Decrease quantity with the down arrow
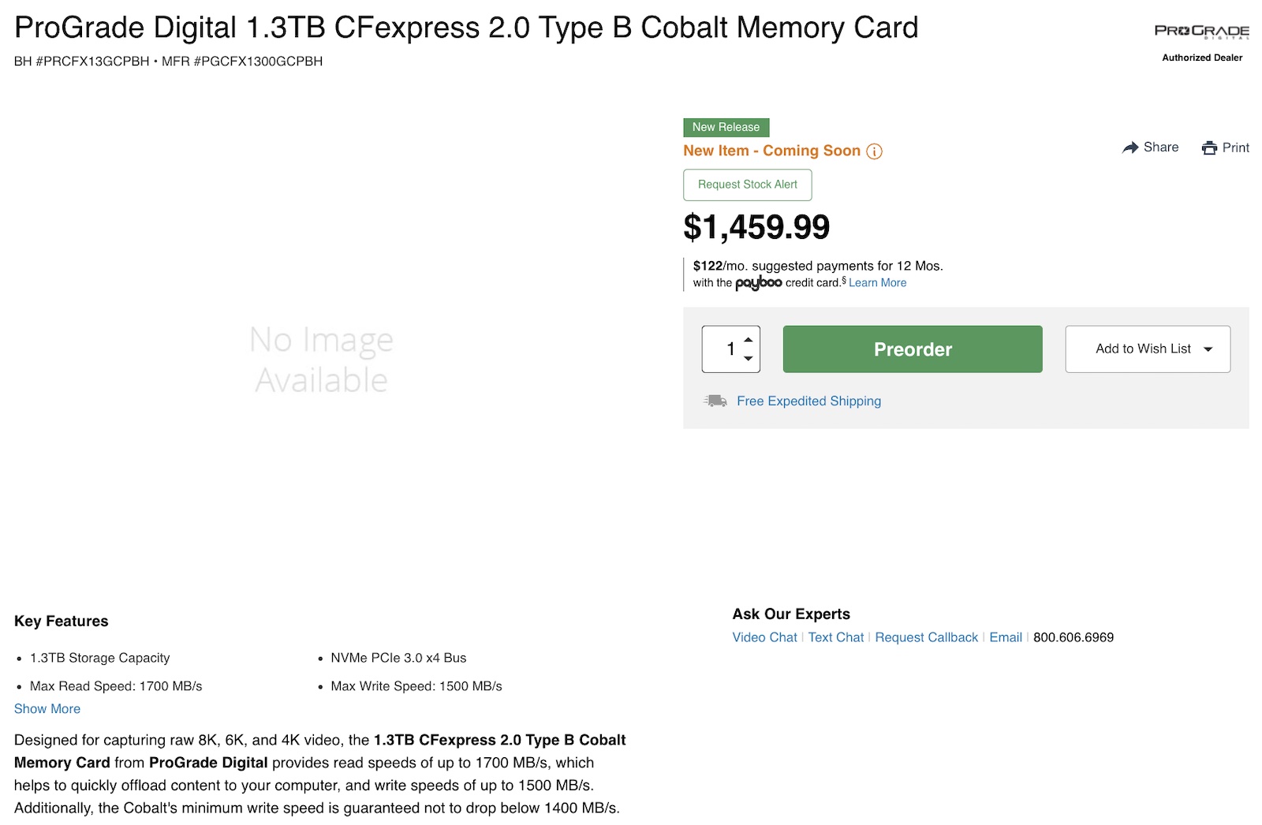The image size is (1262, 825). pos(749,360)
